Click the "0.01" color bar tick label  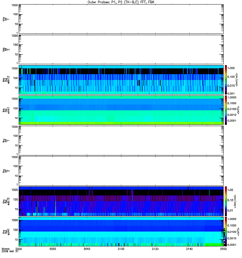(x=230, y=211)
